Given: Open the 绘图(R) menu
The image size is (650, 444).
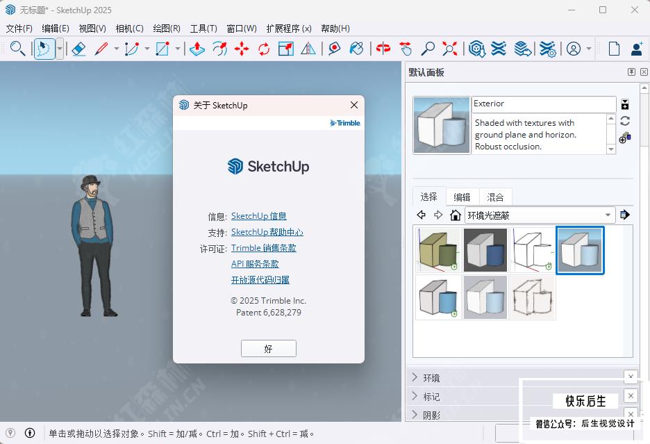Looking at the screenshot, I should tap(167, 28).
